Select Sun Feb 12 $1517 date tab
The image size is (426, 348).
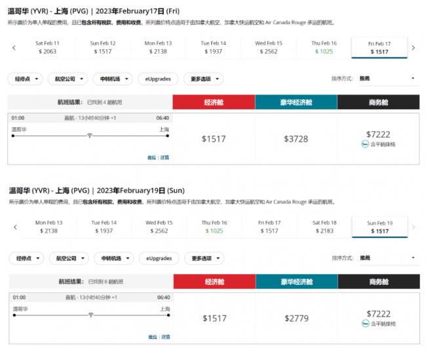click(x=103, y=48)
